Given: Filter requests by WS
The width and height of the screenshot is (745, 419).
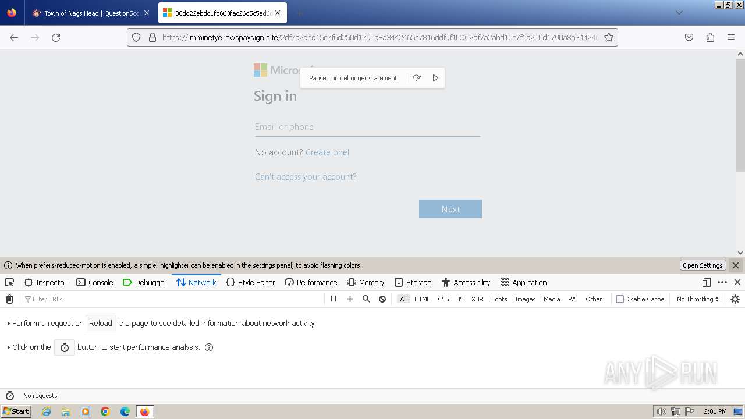Looking at the screenshot, I should tap(573, 299).
